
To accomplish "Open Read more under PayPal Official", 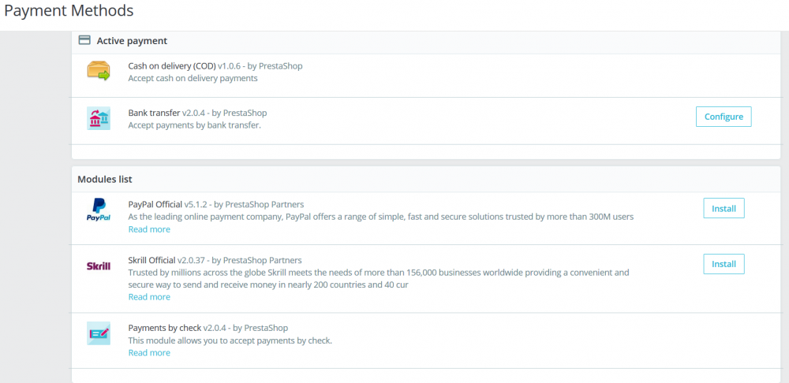I will tap(149, 229).
